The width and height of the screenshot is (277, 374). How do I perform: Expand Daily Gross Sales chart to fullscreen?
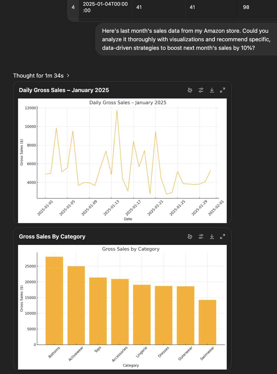point(223,90)
